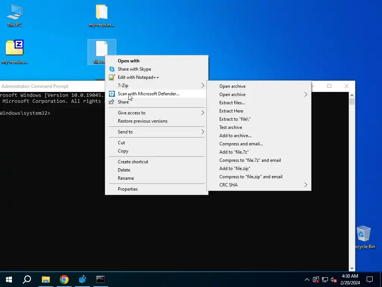Choose Add to archive...
Viewport: 382px width, 287px height.
click(x=259, y=136)
